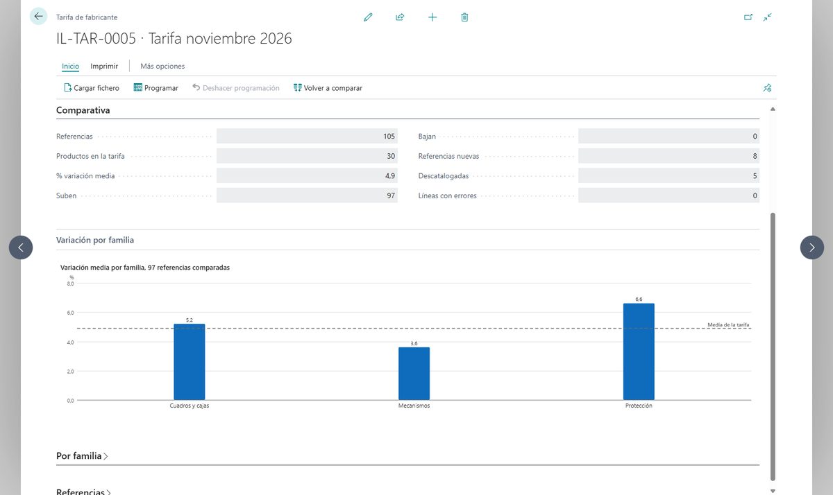Create a new record with plus icon
Viewport: 833px width, 495px height.
[432, 17]
